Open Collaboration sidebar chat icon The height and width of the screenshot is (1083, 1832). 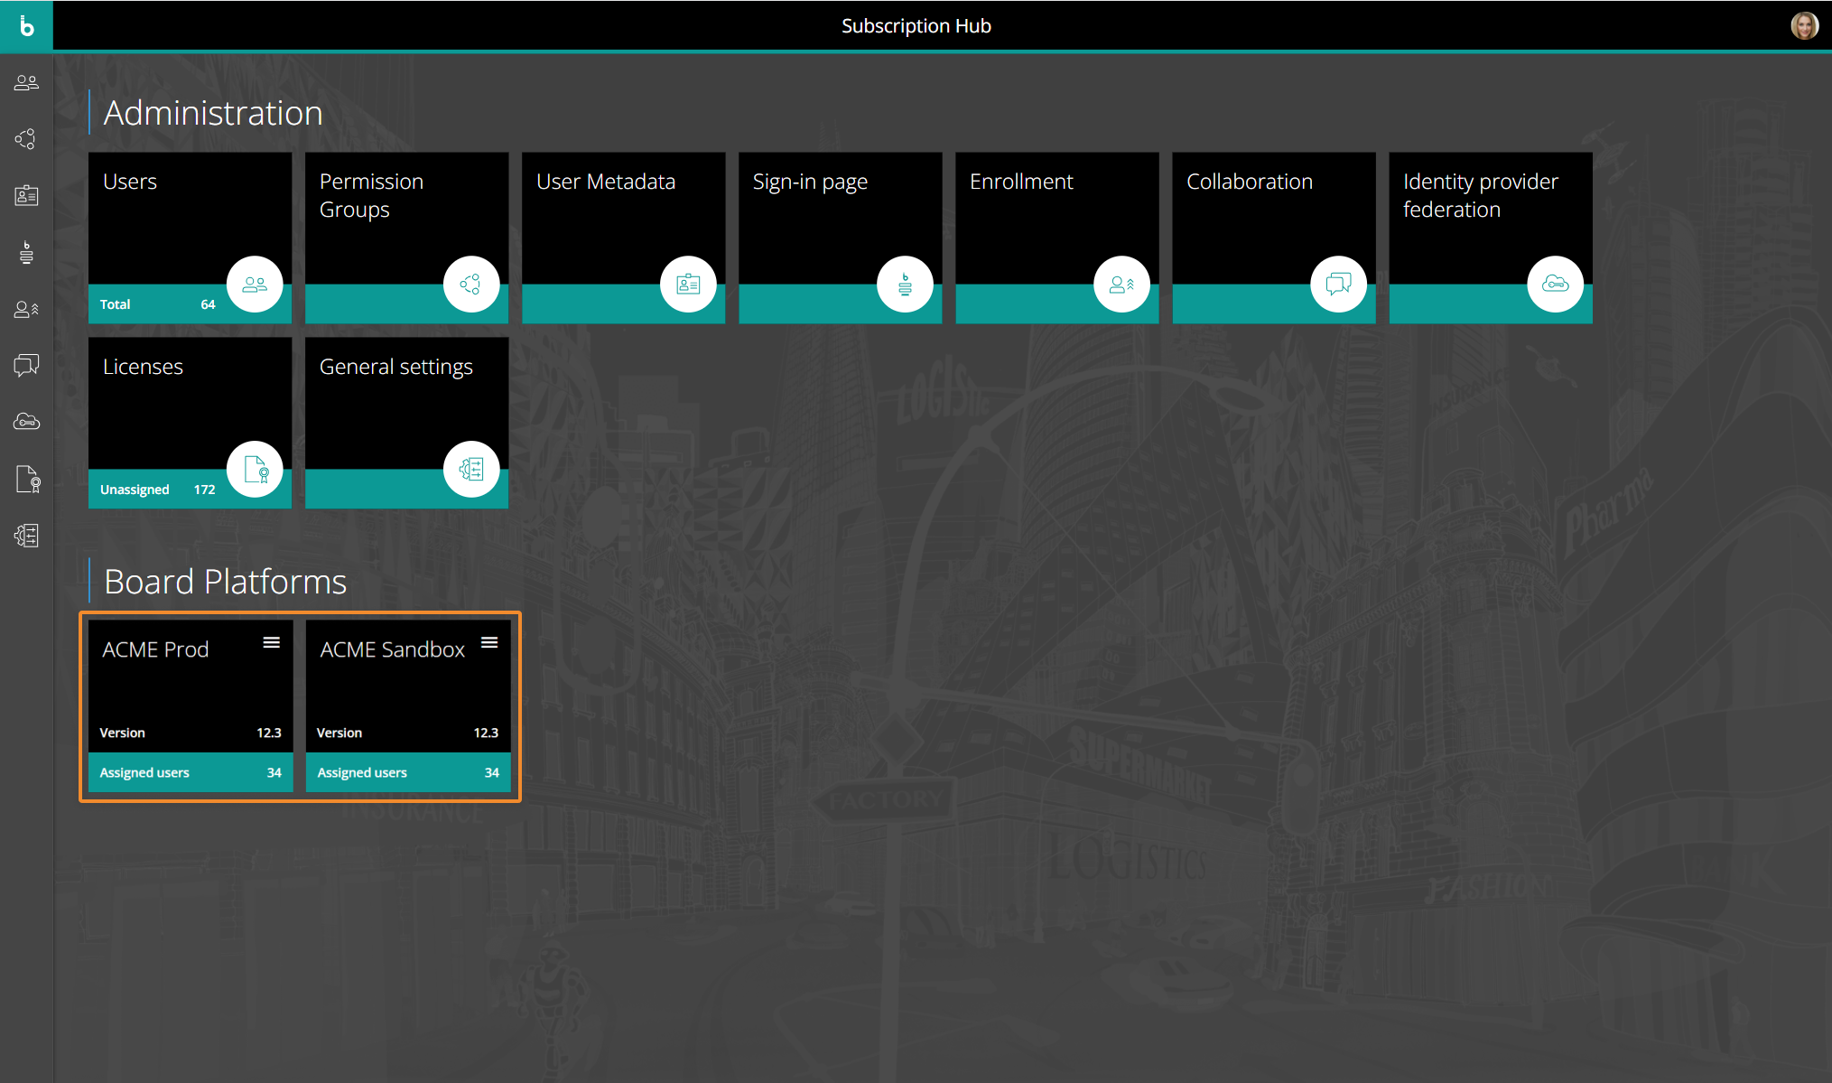pos(26,365)
